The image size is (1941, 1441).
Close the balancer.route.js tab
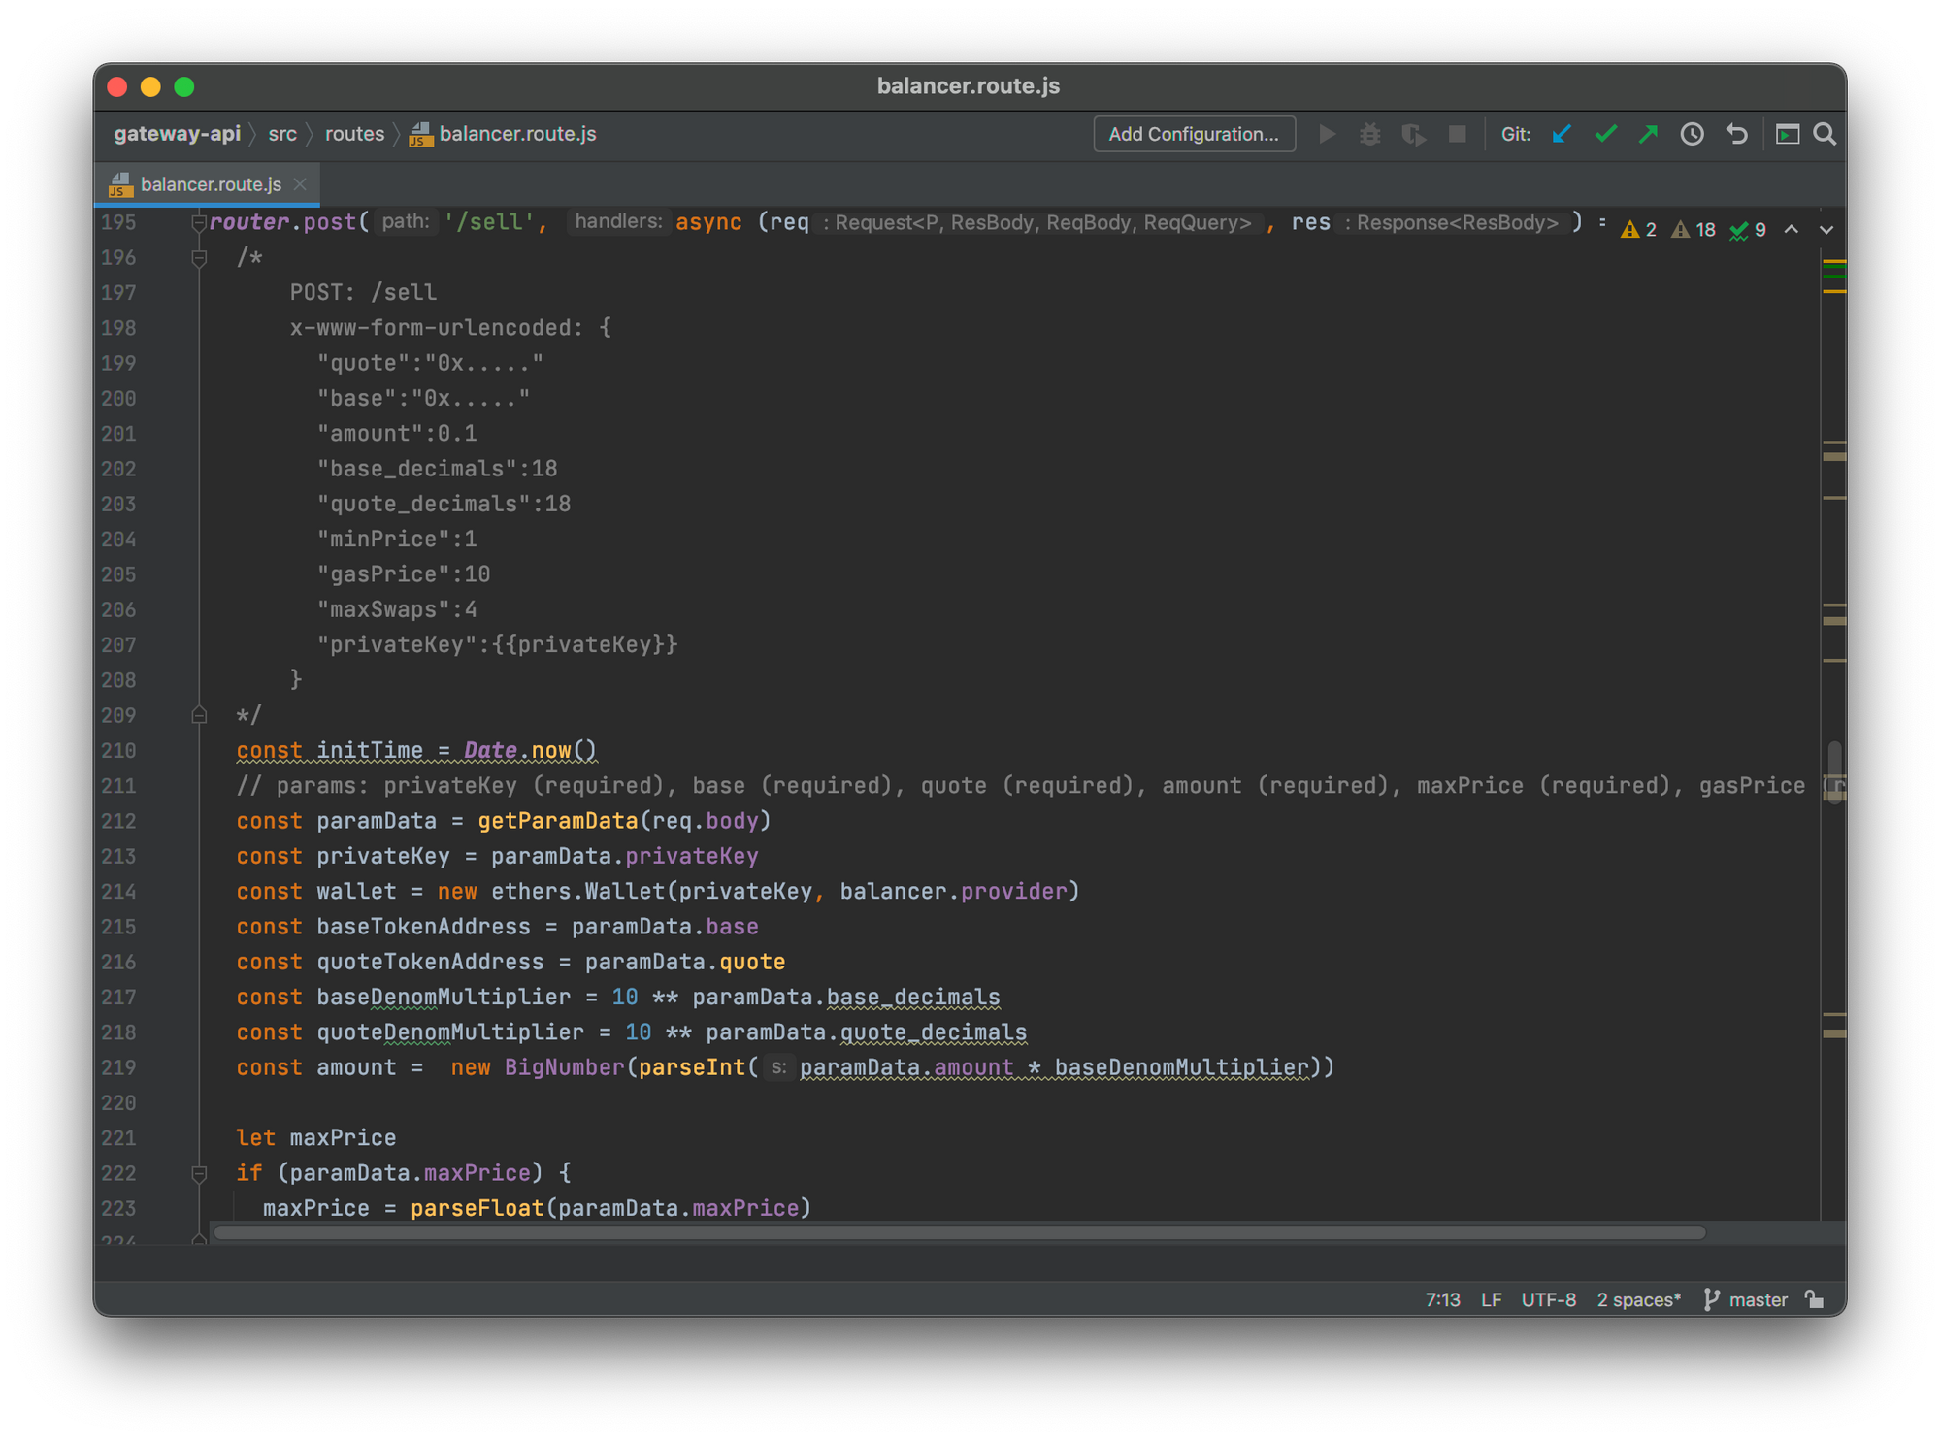pos(300,184)
